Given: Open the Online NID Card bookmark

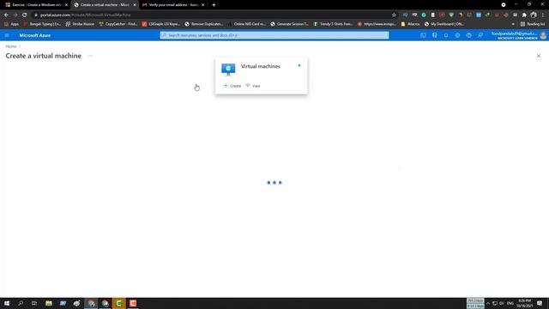Looking at the screenshot, I should pyautogui.click(x=246, y=24).
